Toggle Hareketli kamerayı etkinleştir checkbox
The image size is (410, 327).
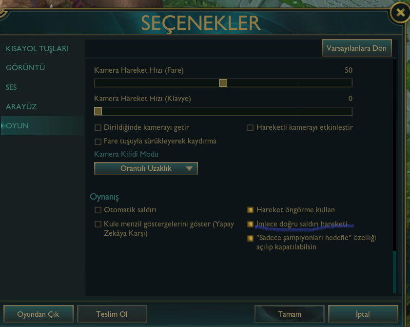pyautogui.click(x=250, y=128)
